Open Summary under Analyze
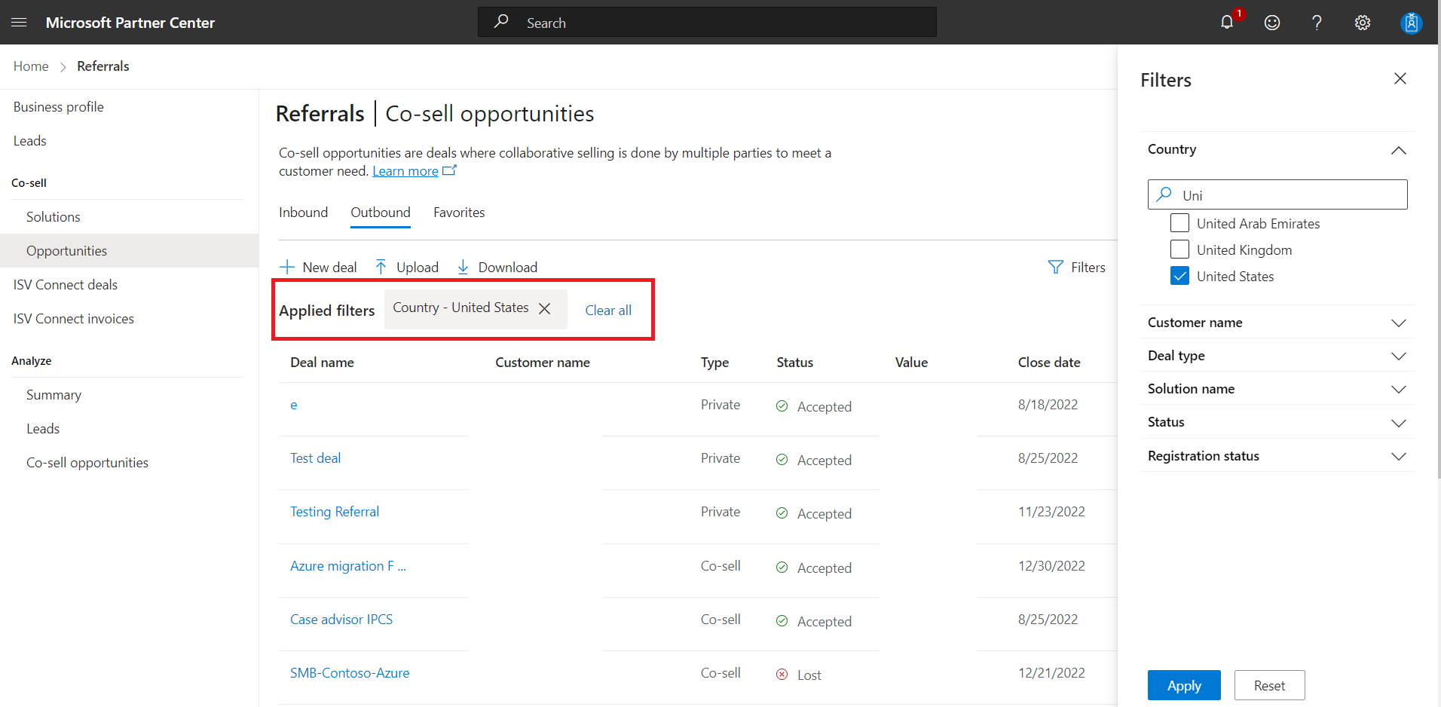1441x707 pixels. 54,395
